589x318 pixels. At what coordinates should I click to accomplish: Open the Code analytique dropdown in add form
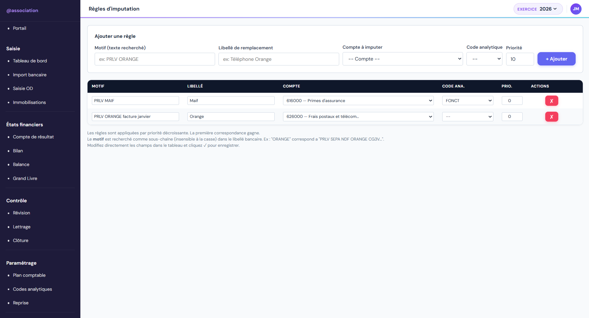coord(484,59)
